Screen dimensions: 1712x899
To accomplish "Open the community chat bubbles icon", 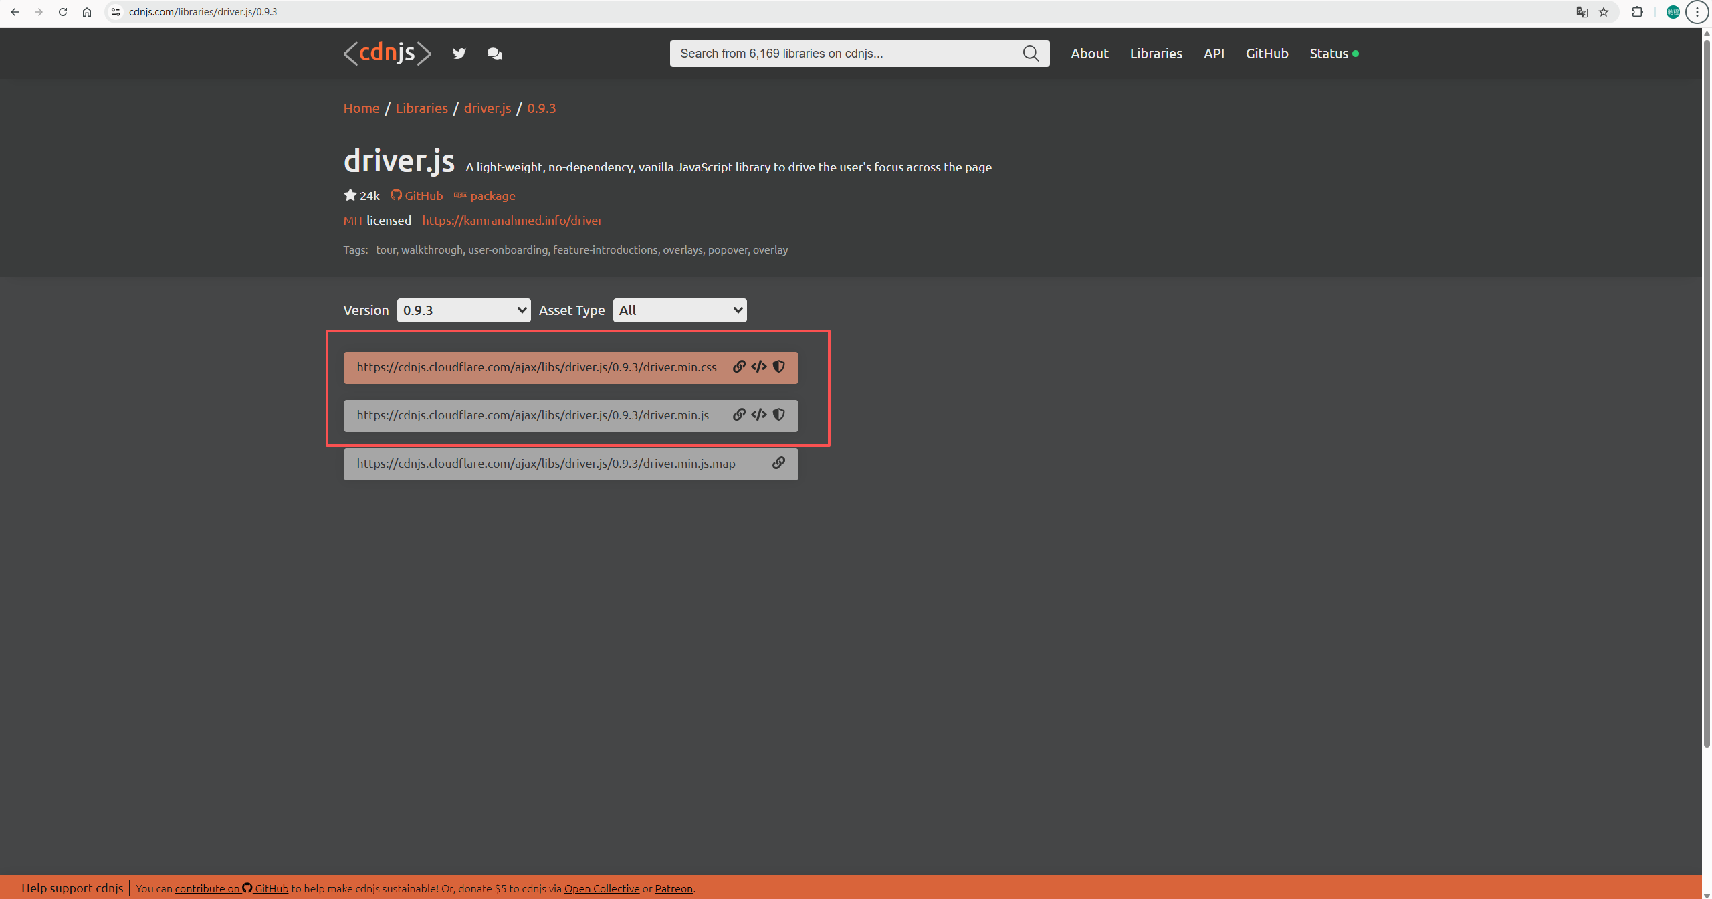I will pyautogui.click(x=495, y=54).
